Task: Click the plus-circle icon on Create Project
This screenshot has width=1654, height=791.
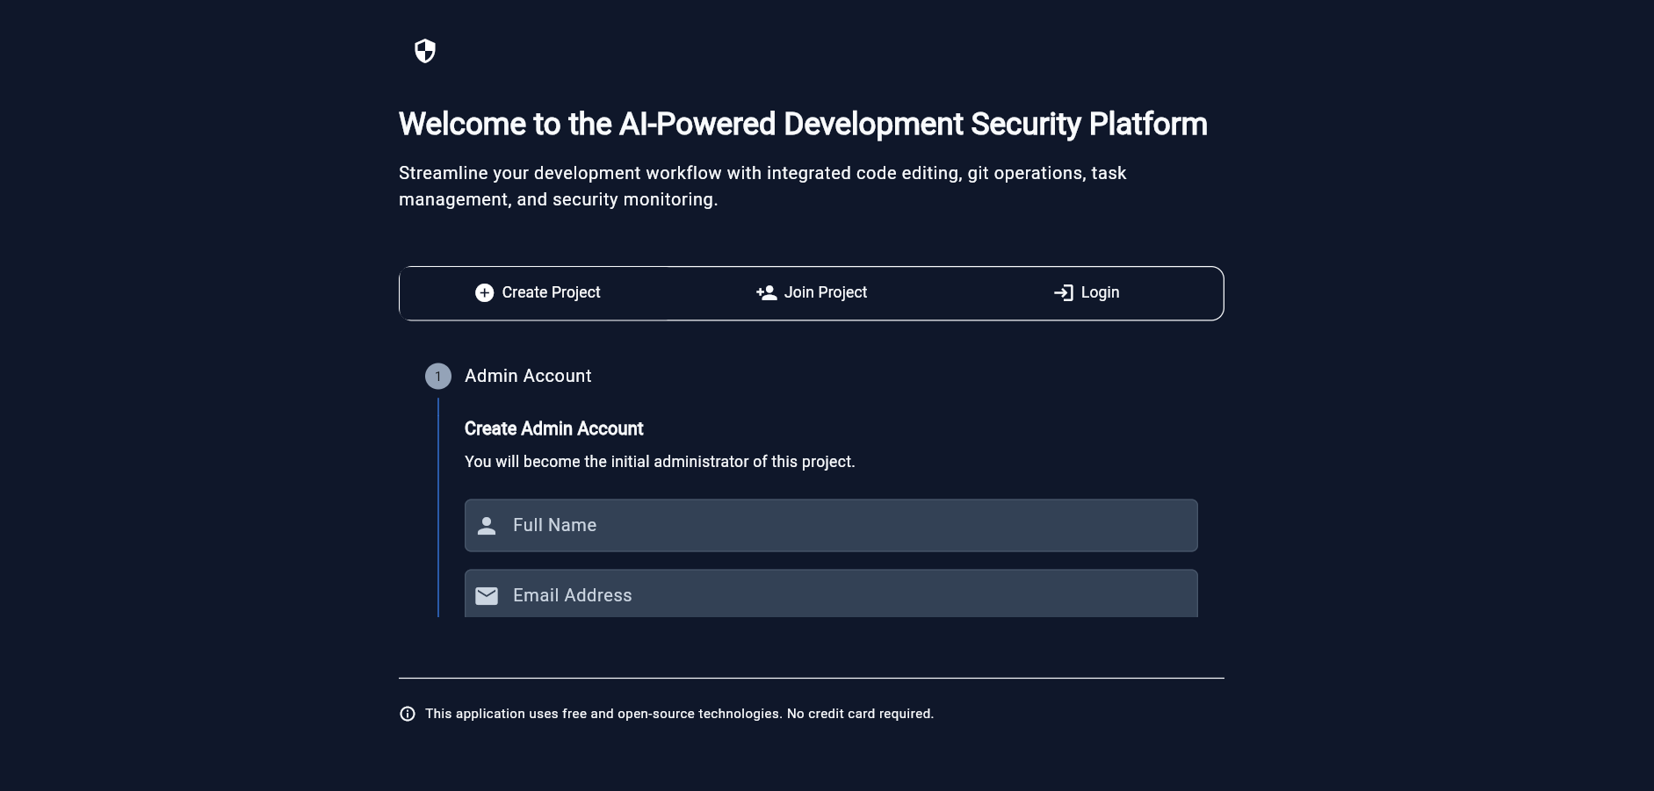Action: point(484,293)
